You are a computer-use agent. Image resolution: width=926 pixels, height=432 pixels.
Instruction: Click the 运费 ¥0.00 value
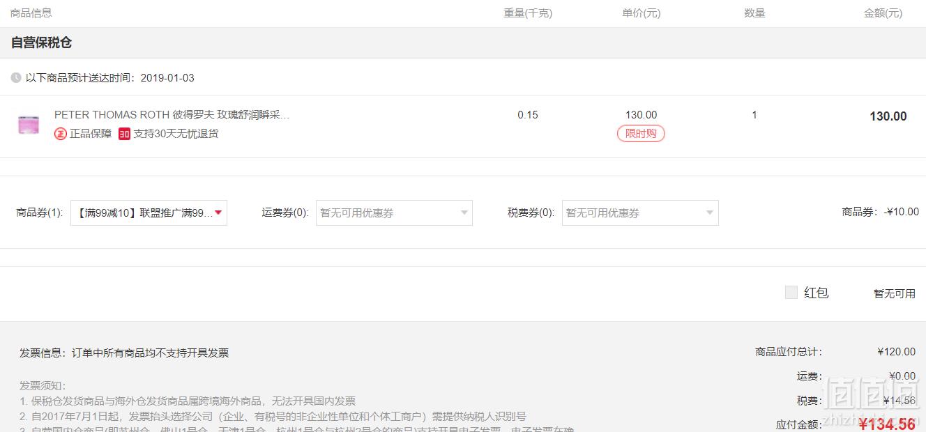[902, 376]
